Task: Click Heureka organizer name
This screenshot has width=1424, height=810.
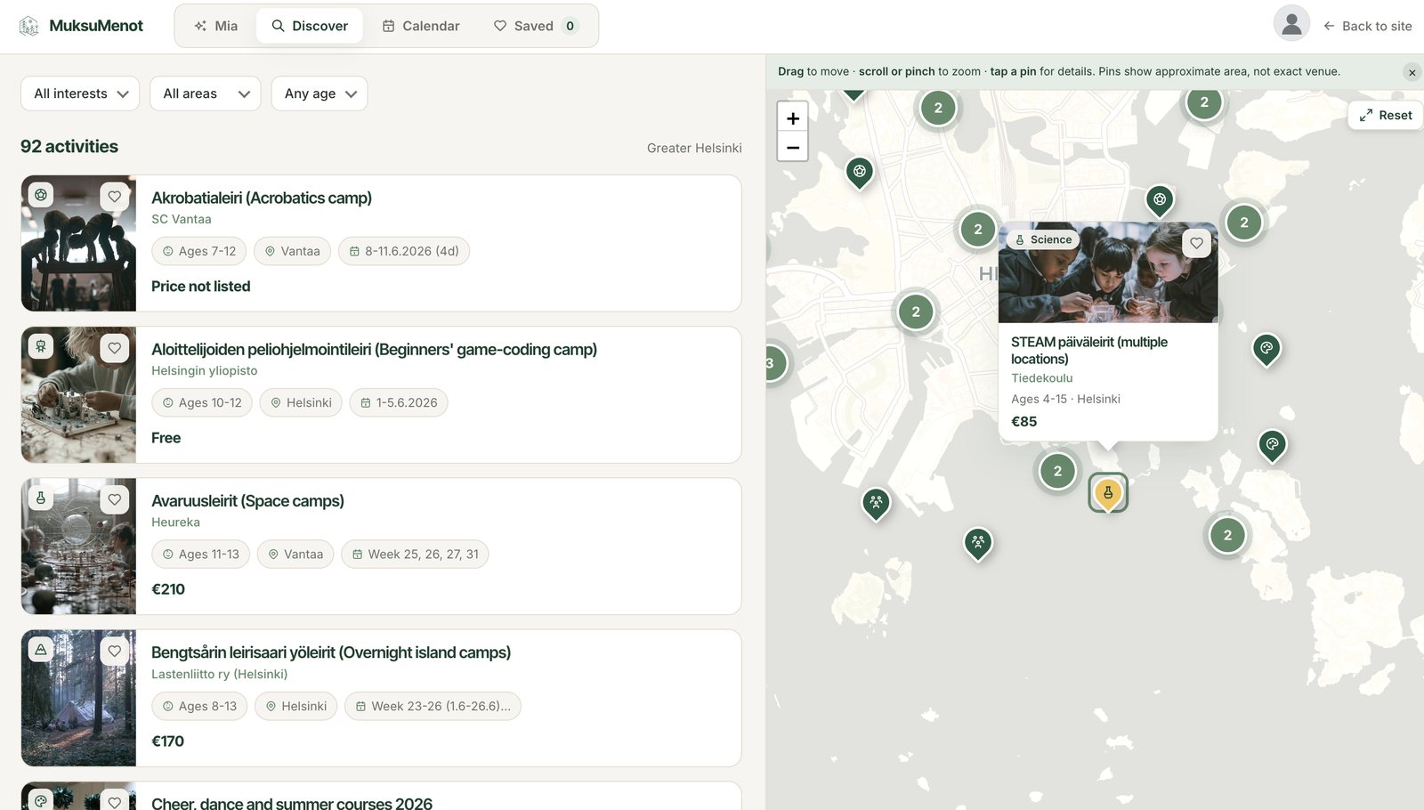Action: (x=175, y=522)
